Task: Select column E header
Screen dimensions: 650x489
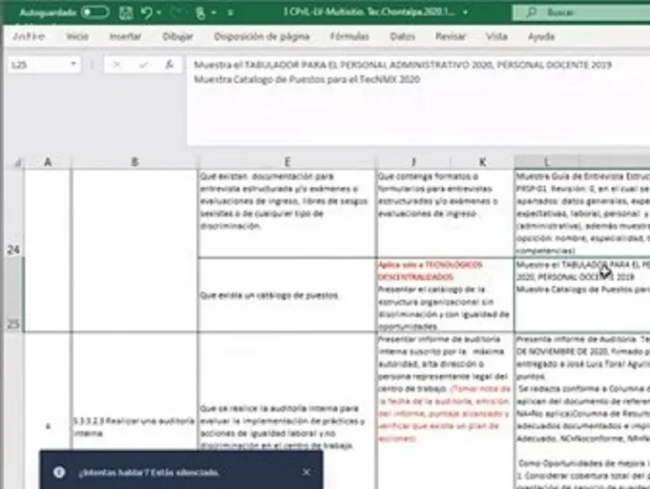Action: pos(287,162)
